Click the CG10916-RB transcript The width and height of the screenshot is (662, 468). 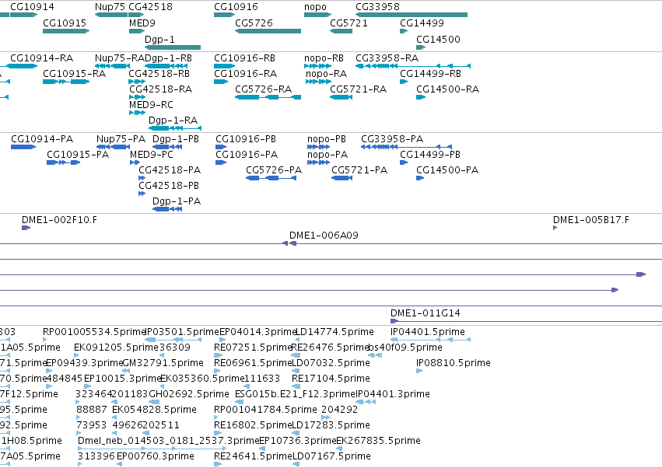tap(244, 58)
